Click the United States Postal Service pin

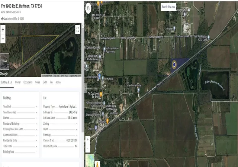[x=100, y=57]
